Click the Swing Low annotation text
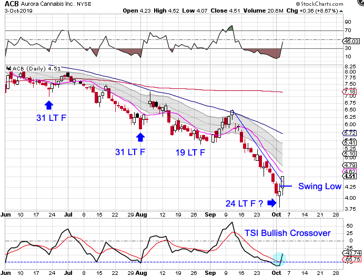 click(x=320, y=186)
